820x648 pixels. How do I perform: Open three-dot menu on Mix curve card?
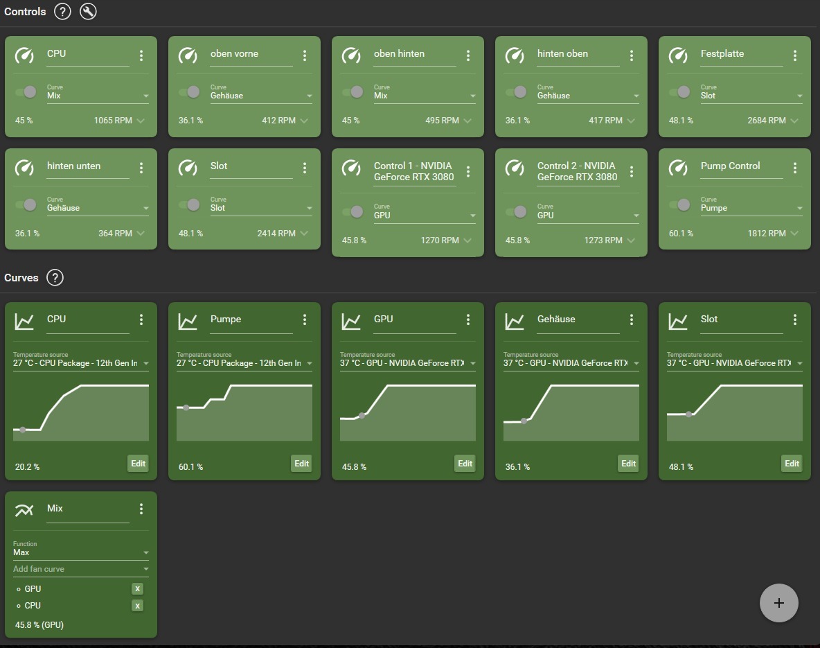click(x=141, y=509)
